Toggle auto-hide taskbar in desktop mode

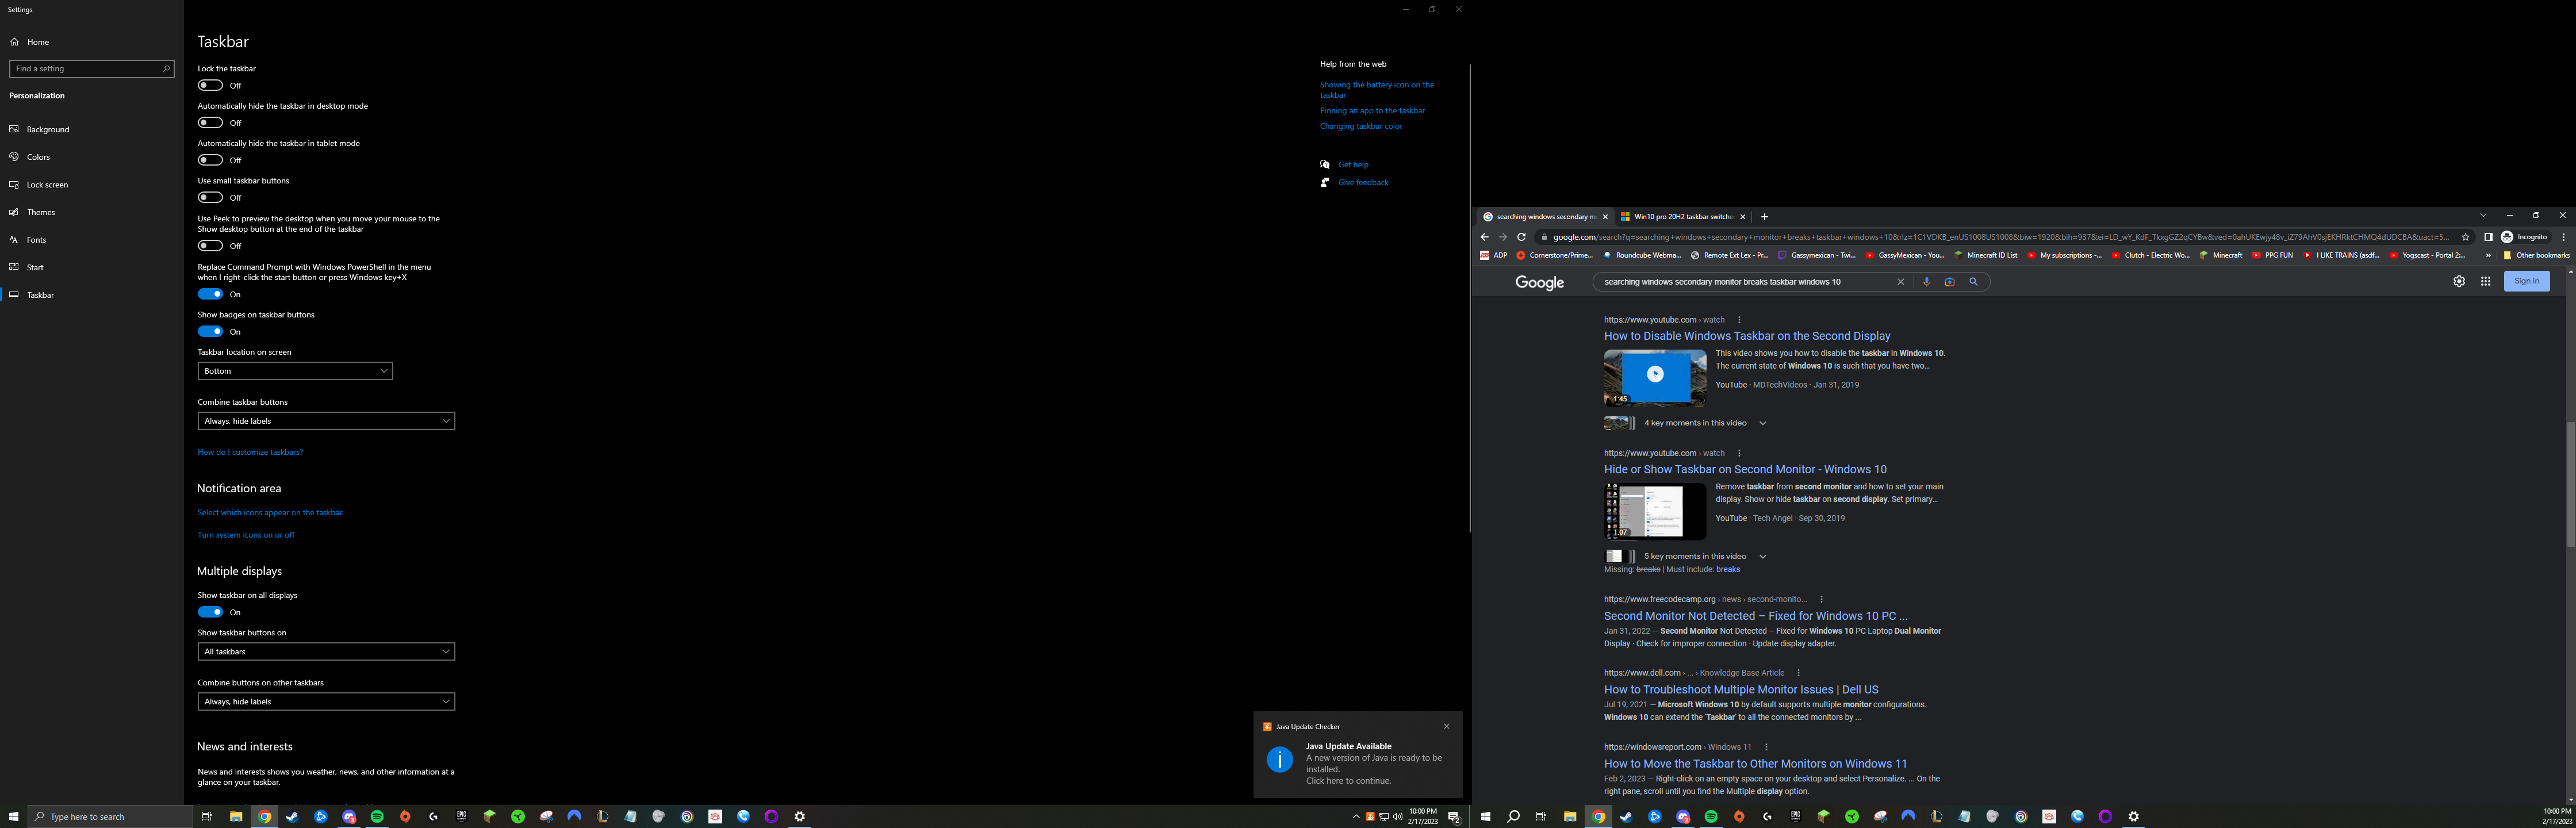coord(210,123)
